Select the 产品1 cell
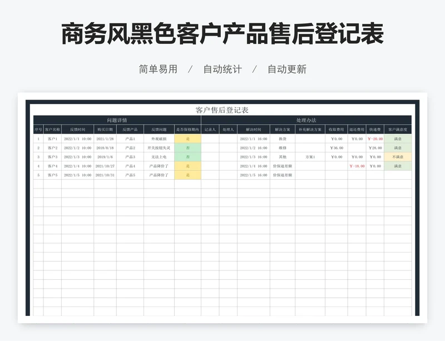The image size is (445, 341). pyautogui.click(x=130, y=139)
